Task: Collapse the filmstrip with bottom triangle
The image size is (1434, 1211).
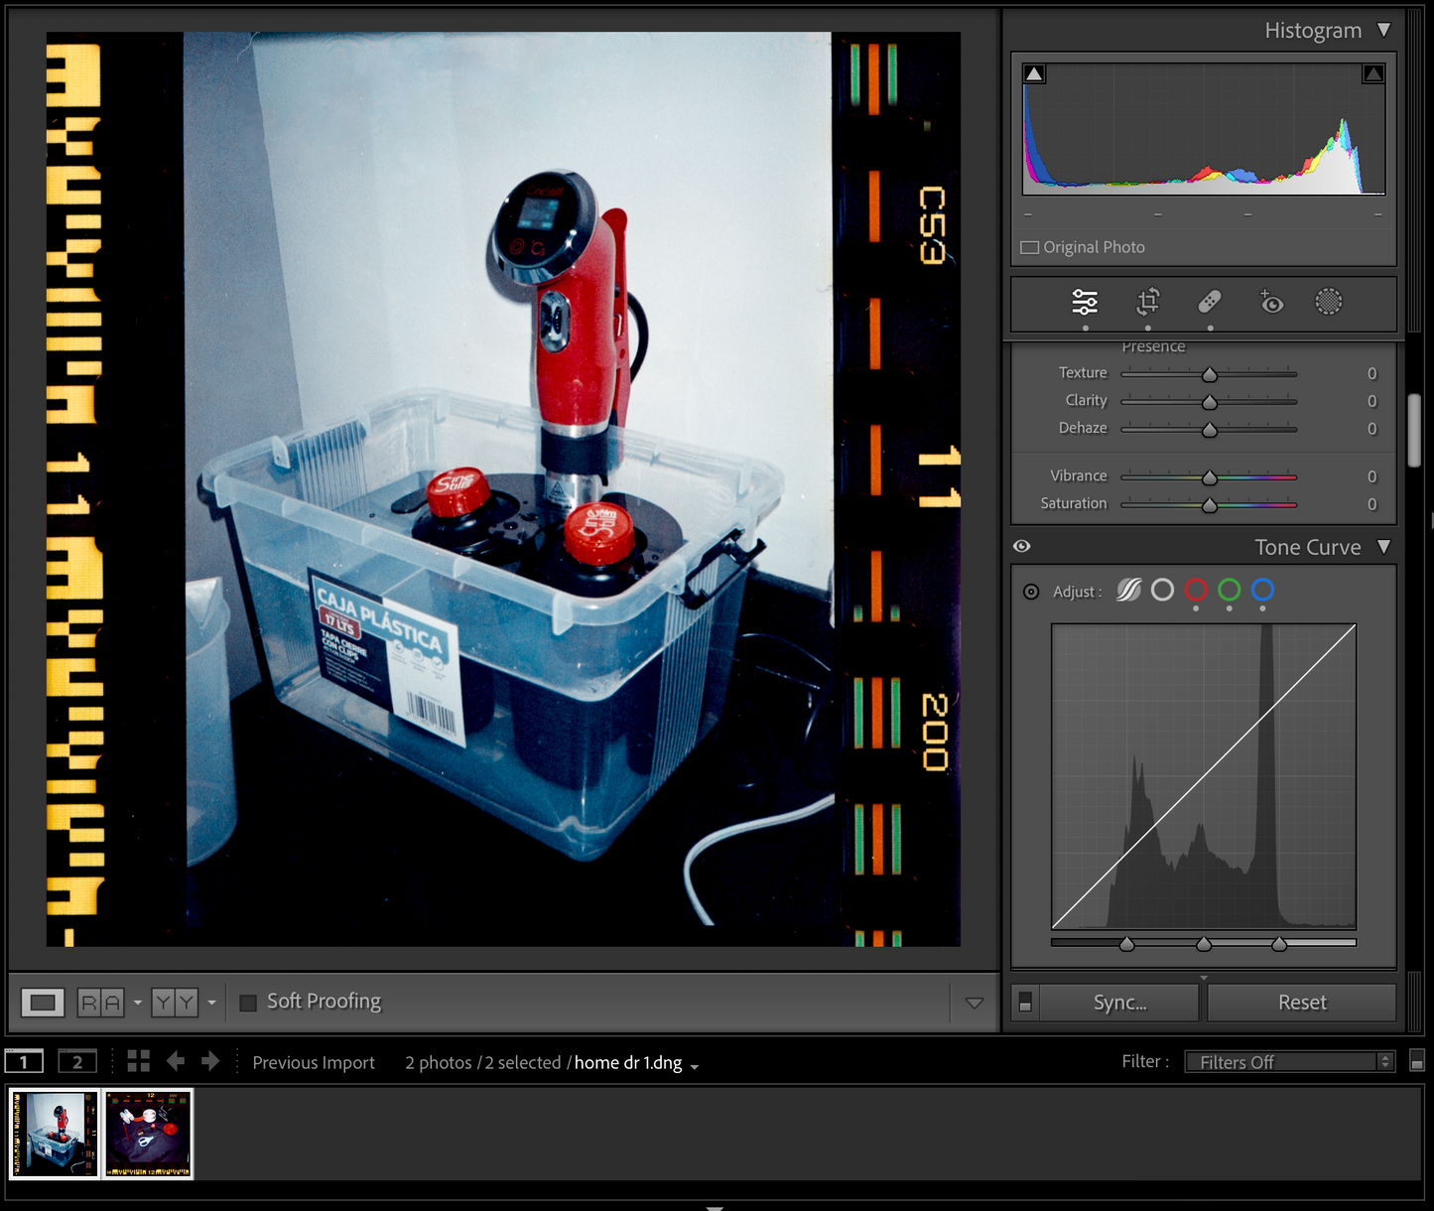Action: (715, 1206)
